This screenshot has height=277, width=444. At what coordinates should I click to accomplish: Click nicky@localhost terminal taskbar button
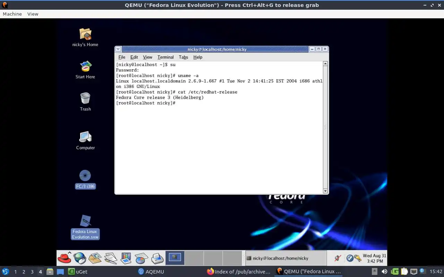(286, 258)
